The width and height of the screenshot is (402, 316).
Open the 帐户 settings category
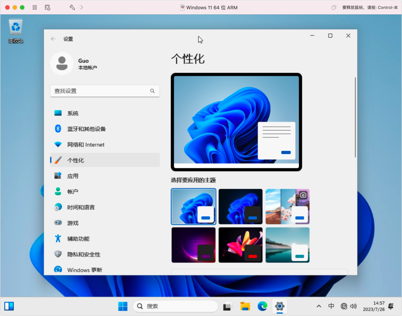point(105,192)
